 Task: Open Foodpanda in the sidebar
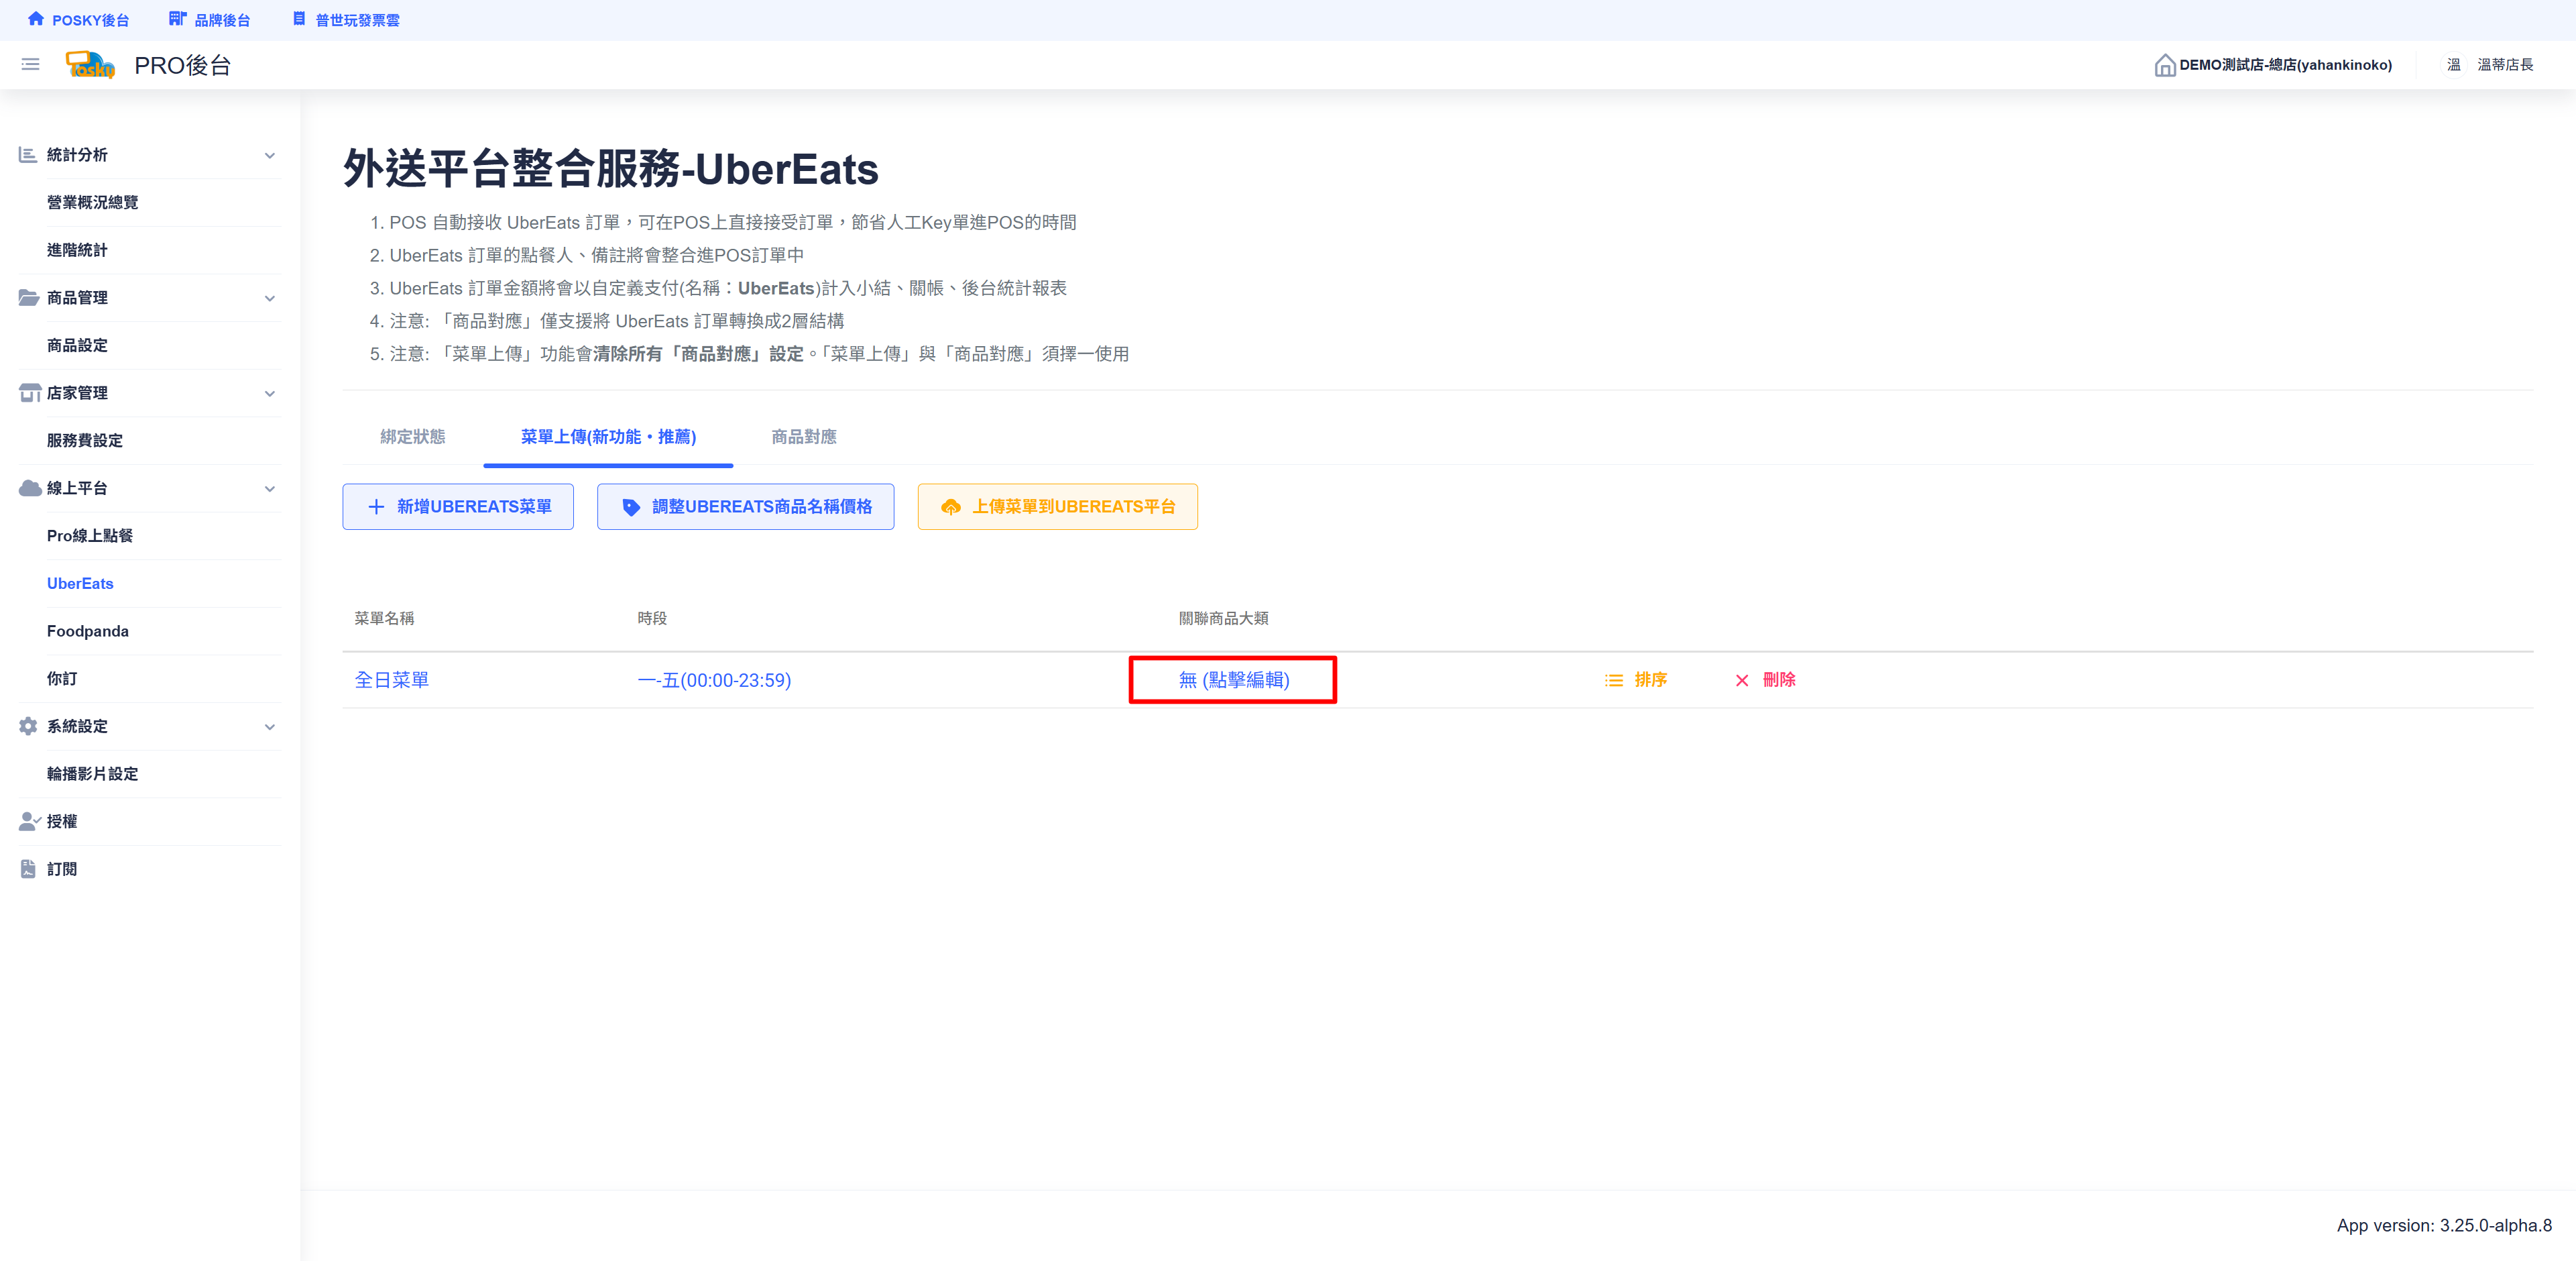pyautogui.click(x=88, y=631)
